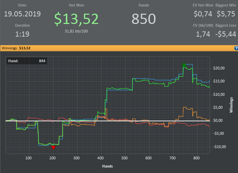Image resolution: width=238 pixels, height=173 pixels.
Task: Click the Biggest Win value $5,75
Action: click(226, 14)
